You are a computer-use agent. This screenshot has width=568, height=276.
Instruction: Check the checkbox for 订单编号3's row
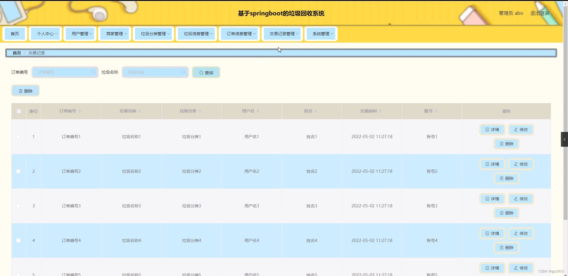click(18, 206)
